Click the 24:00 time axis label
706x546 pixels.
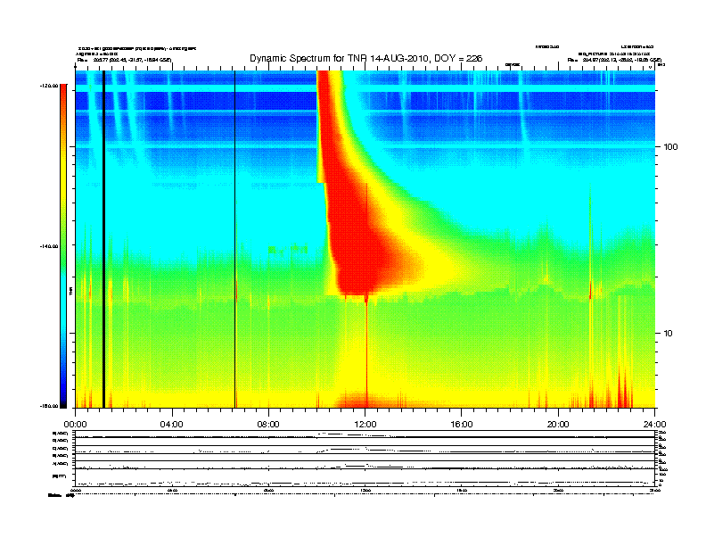(654, 425)
